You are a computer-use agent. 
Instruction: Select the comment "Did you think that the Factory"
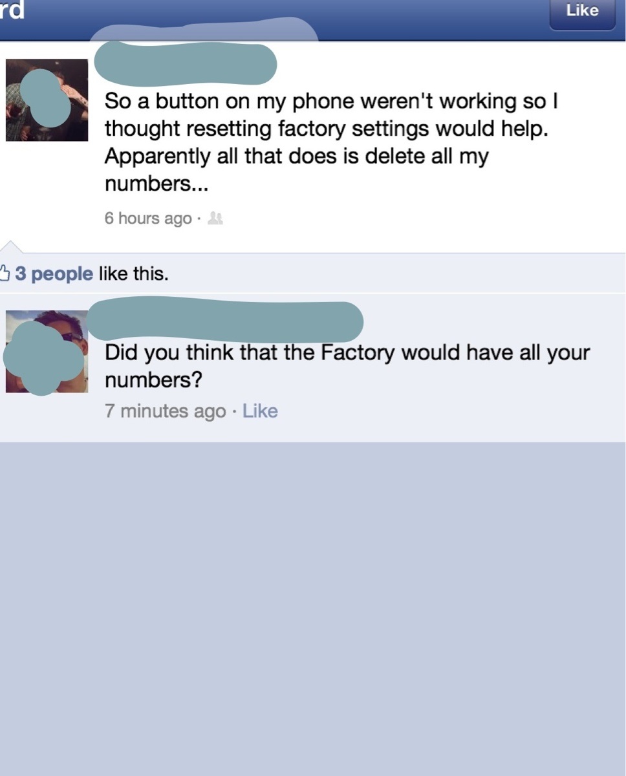click(x=347, y=366)
